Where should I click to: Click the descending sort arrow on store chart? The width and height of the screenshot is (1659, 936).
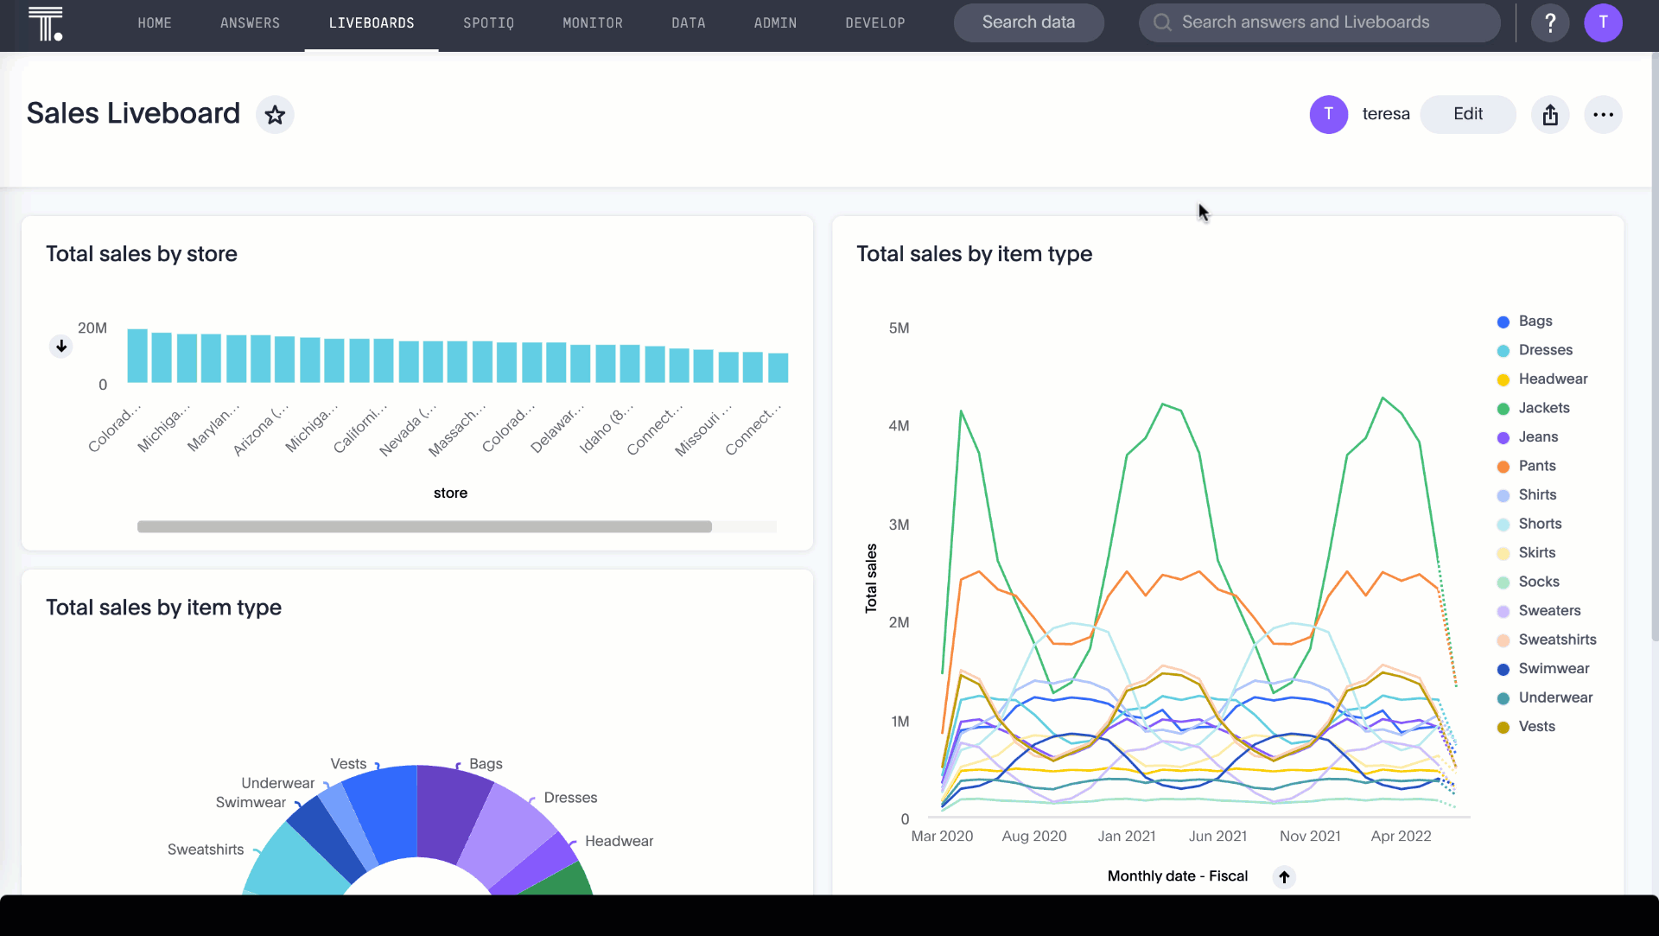pos(61,347)
